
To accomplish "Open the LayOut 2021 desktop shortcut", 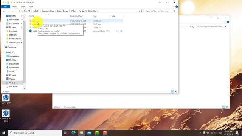I will point(6,99).
